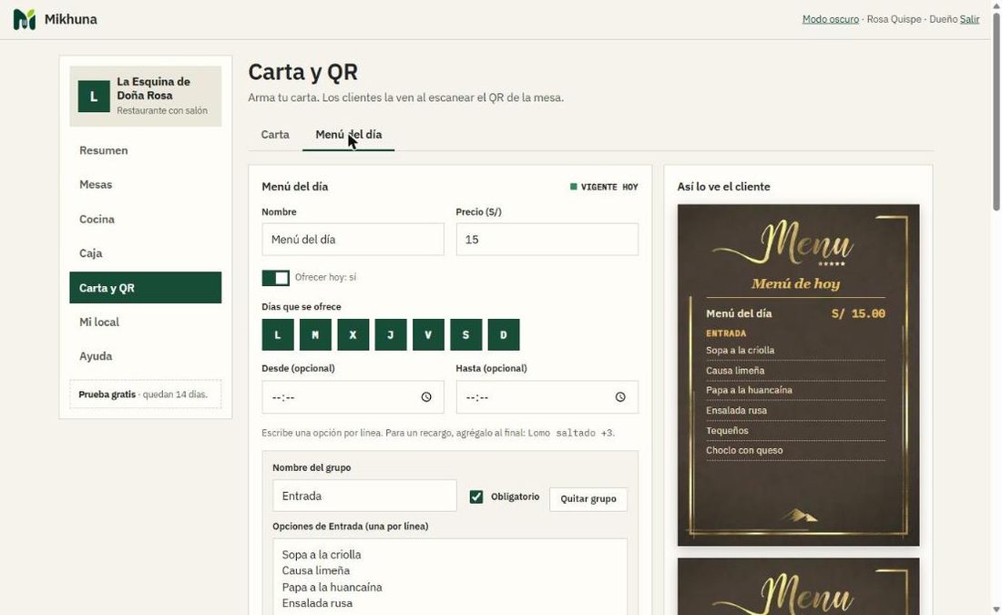Toggle Thursday (J) day button
This screenshot has height=615, width=1002.
point(391,334)
